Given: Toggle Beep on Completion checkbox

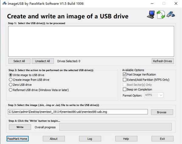Looking at the screenshot, I should [x=124, y=89].
